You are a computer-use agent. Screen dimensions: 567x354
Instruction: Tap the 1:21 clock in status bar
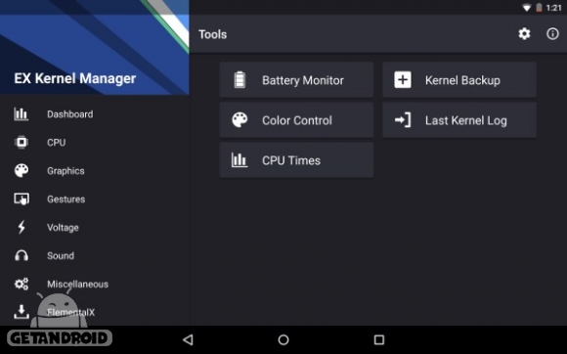pos(553,8)
